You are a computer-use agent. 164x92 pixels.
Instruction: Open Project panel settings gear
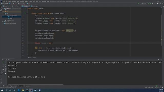[x=18, y=6]
